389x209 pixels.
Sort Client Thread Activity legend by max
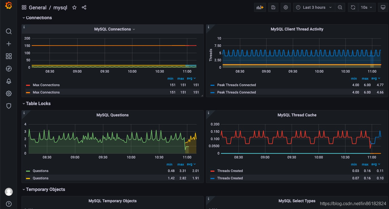pos(365,79)
